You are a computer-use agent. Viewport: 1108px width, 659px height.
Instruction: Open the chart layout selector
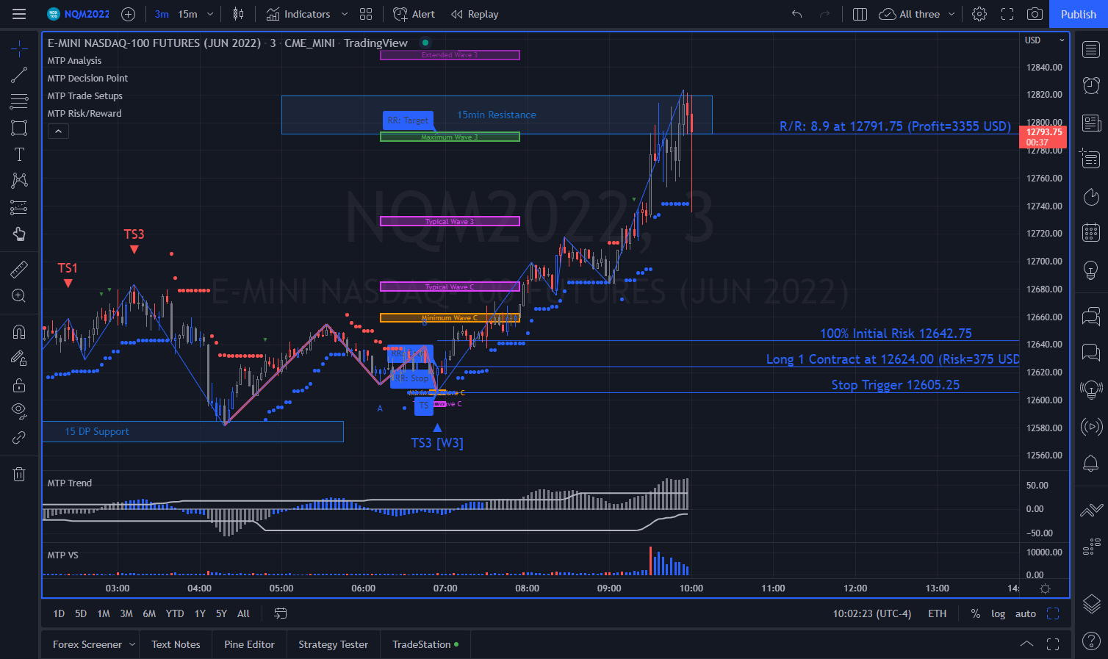click(x=860, y=14)
